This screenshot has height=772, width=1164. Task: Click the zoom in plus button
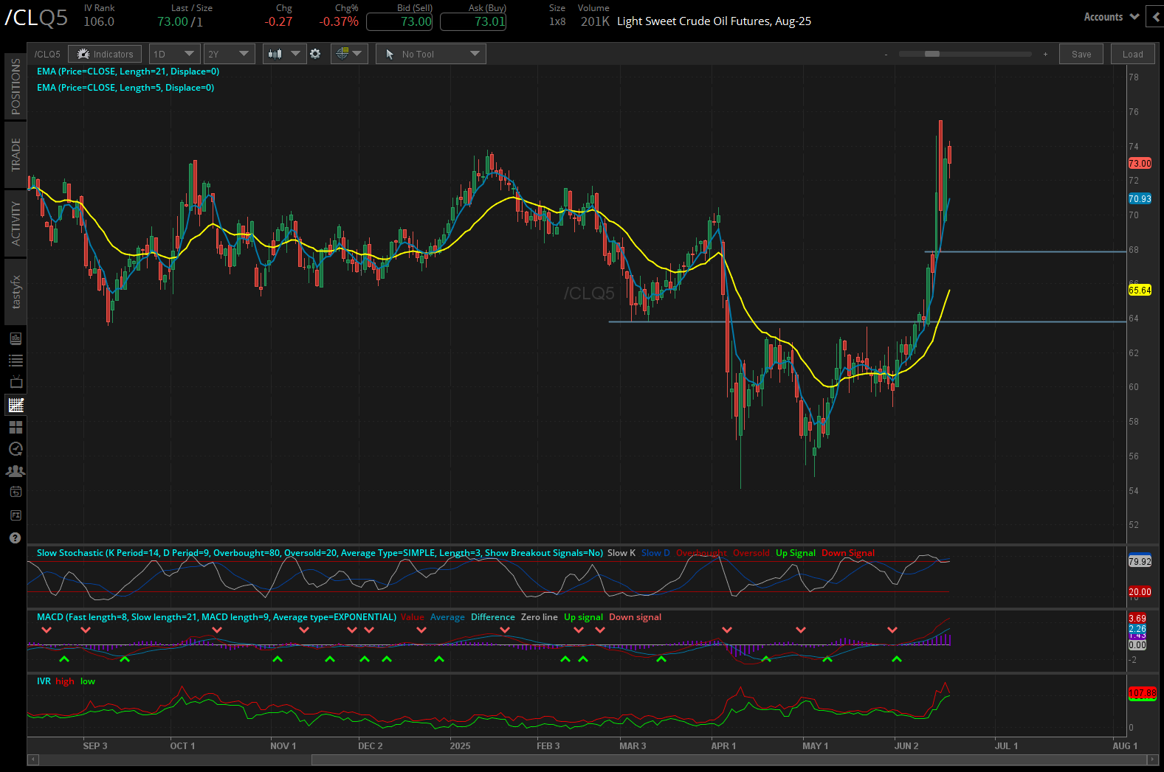1045,54
